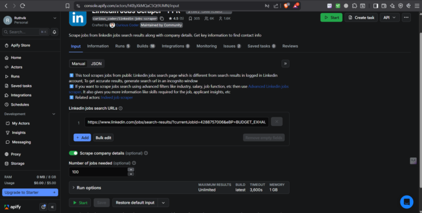Open the notifications bell icon
The image size is (422, 213).
click(x=55, y=32)
